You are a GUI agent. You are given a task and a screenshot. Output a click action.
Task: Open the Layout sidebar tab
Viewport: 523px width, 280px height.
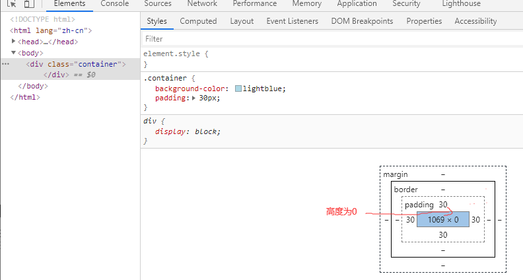[x=242, y=21]
